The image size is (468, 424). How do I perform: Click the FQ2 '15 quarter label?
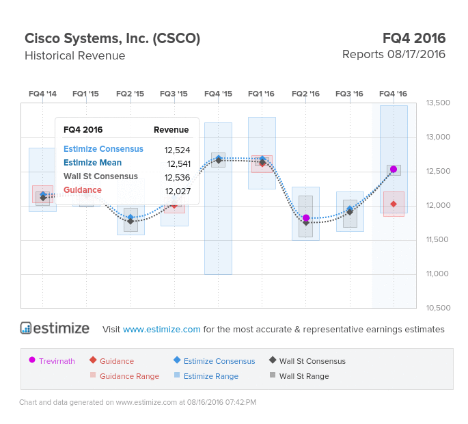tap(130, 94)
